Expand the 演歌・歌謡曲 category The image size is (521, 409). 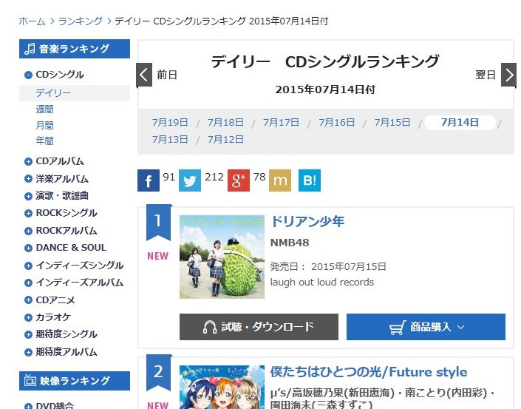pyautogui.click(x=28, y=196)
